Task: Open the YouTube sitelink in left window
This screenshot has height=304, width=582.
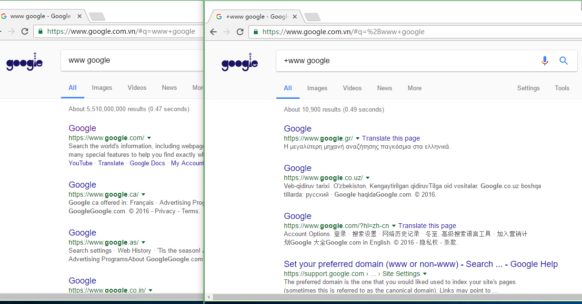Action: pos(80,163)
